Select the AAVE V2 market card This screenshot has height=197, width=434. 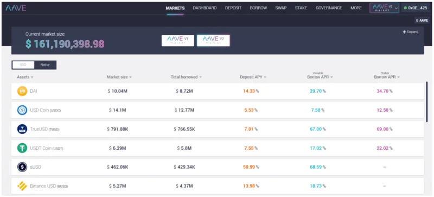[213, 41]
